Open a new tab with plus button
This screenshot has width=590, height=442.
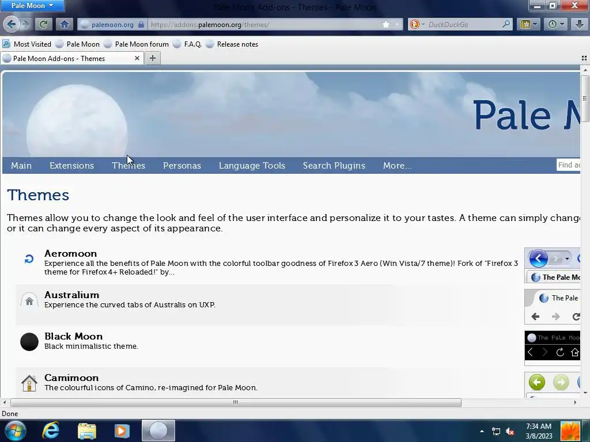(152, 58)
